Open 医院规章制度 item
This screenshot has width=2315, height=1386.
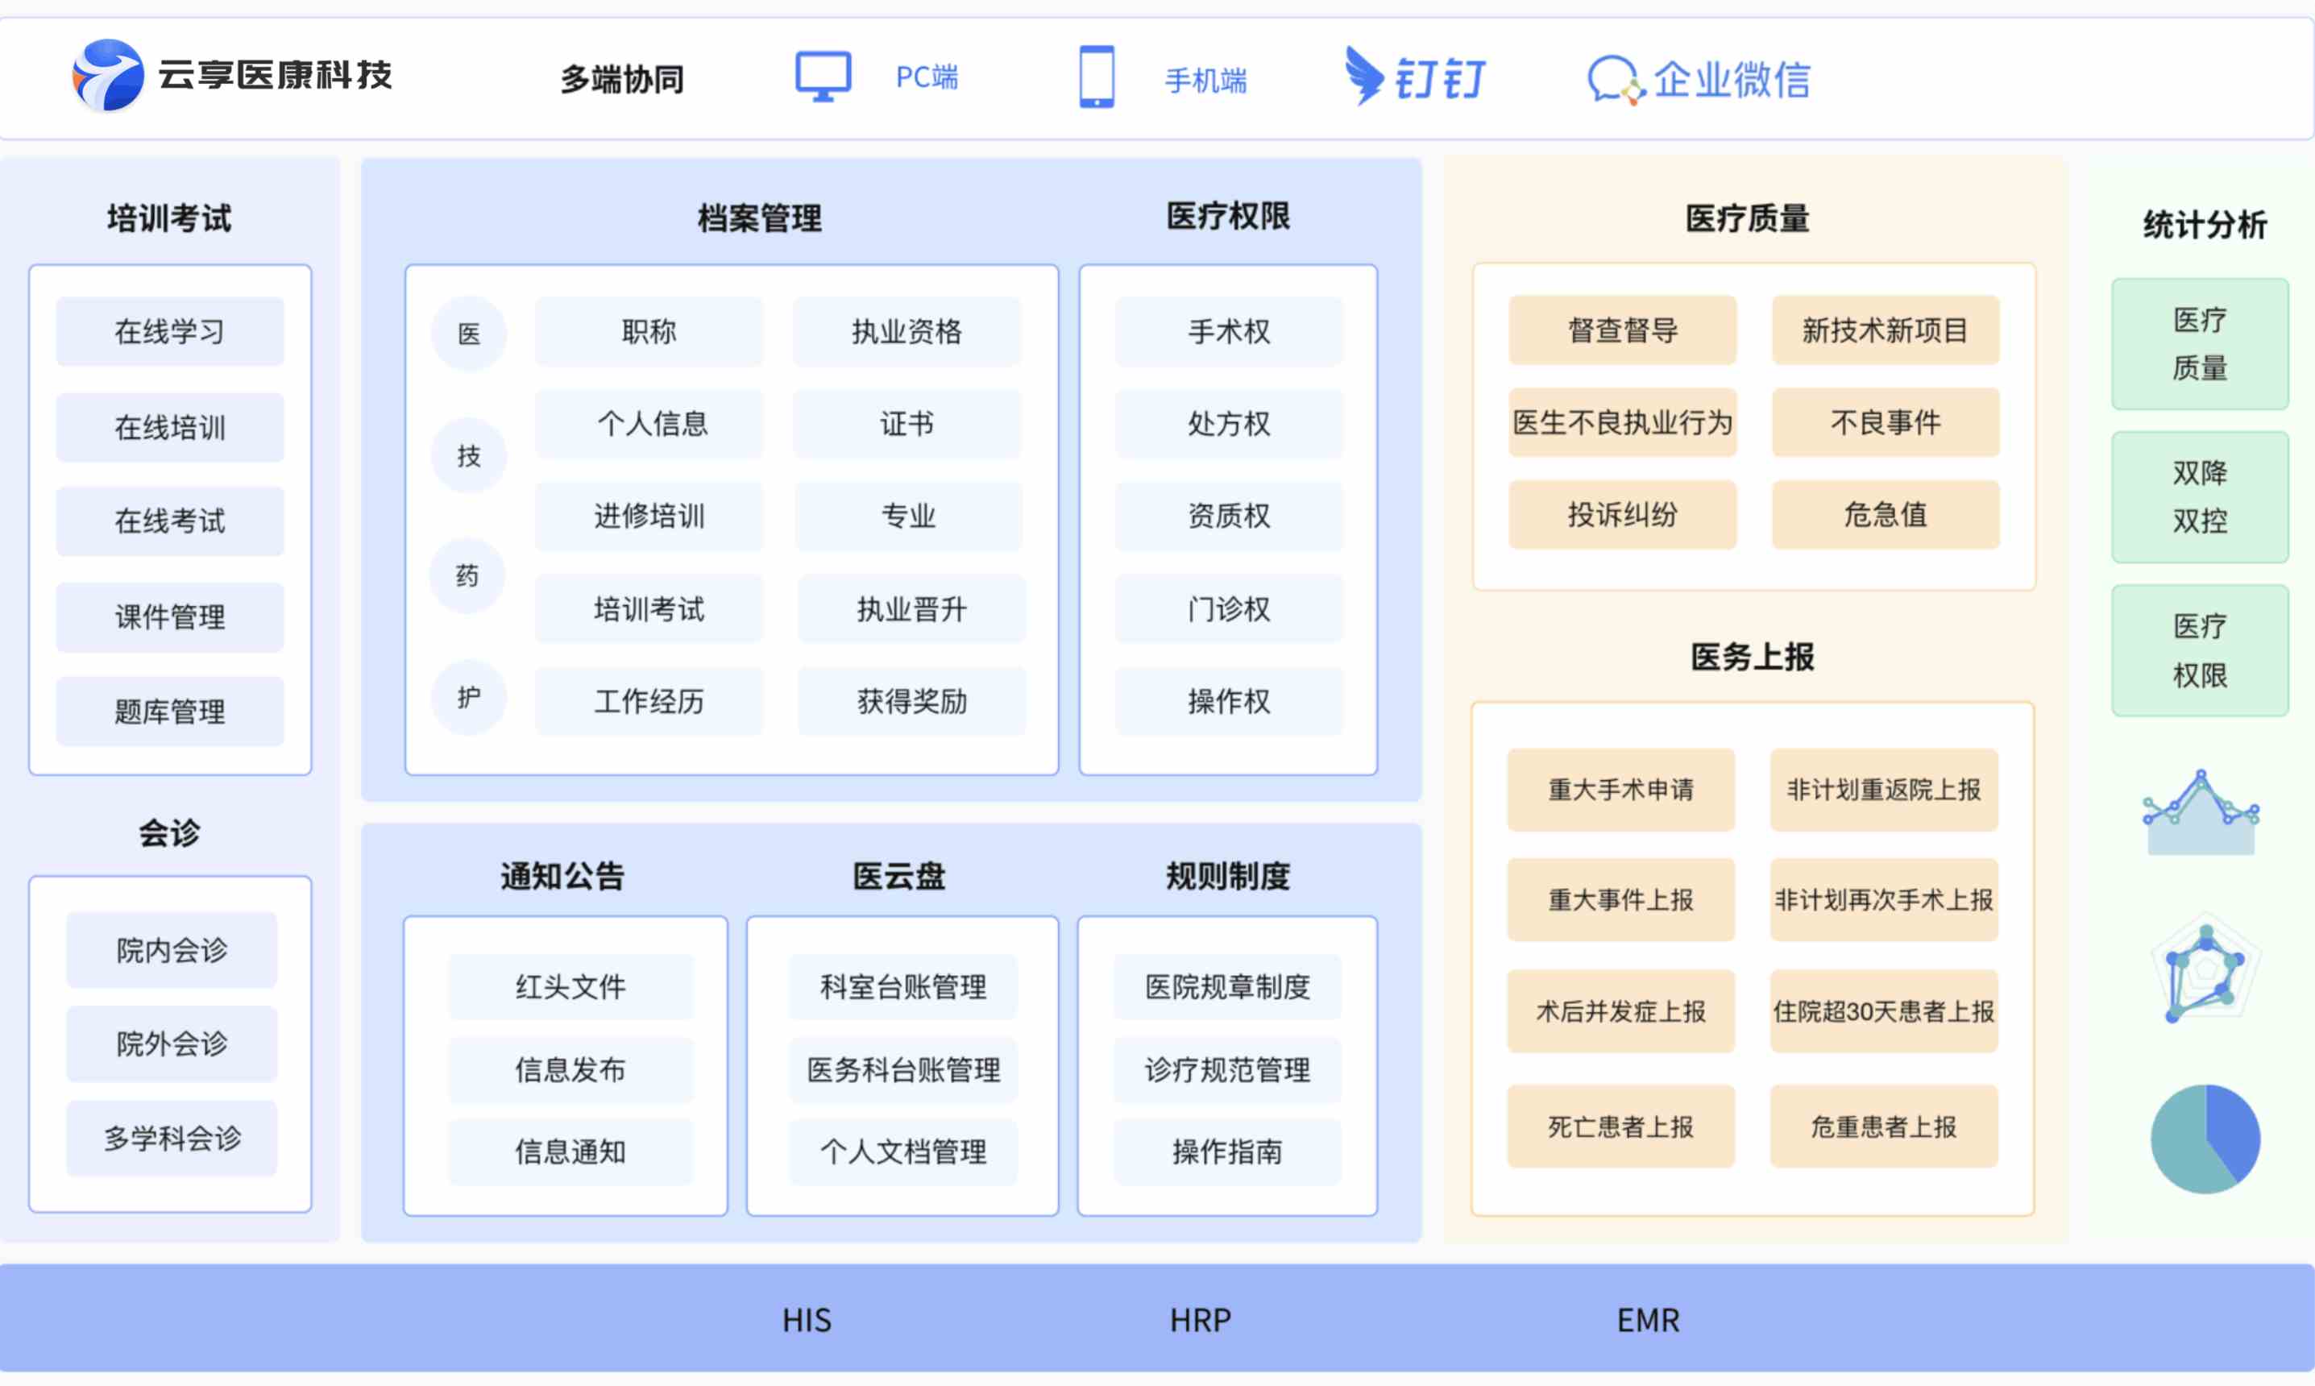(1227, 986)
